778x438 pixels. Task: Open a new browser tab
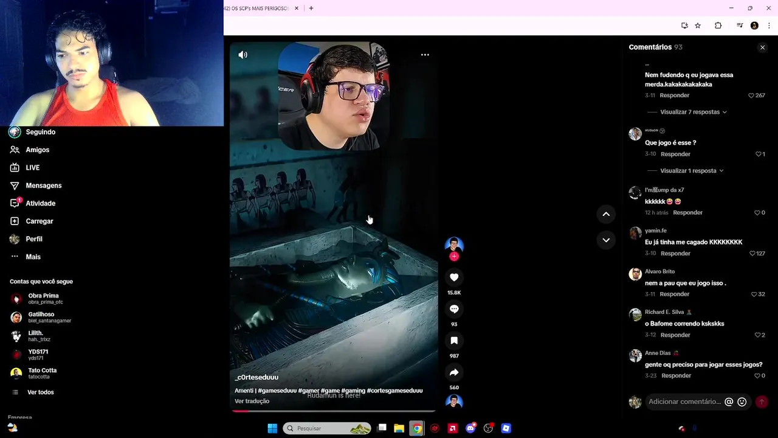(x=311, y=9)
